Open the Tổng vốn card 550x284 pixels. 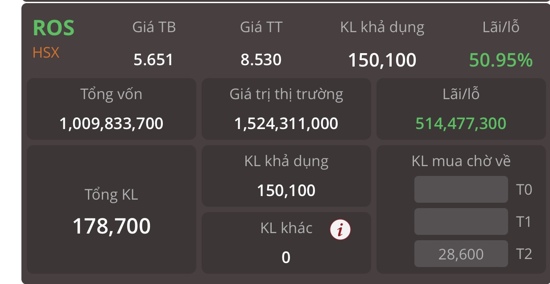click(x=112, y=109)
